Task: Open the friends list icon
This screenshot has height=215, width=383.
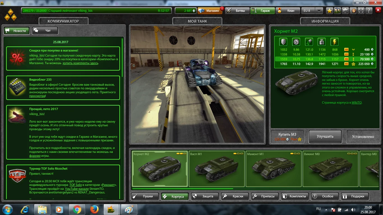Action: click(338, 11)
